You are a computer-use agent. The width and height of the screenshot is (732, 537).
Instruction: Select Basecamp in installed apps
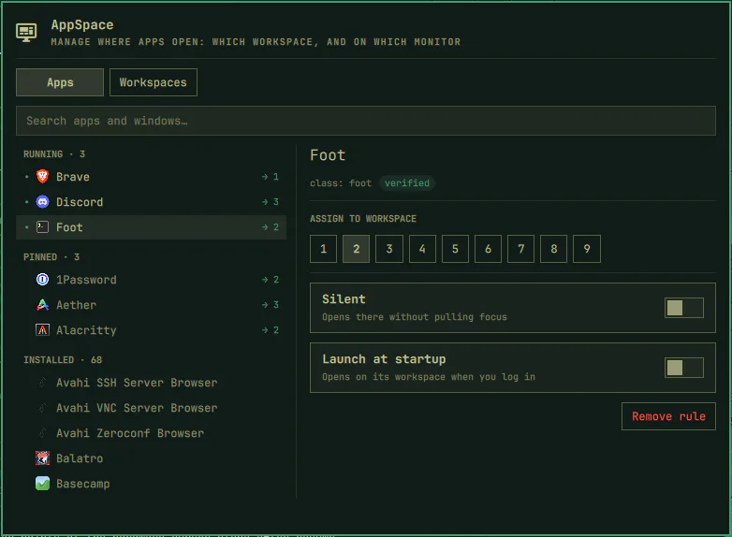tap(152, 484)
